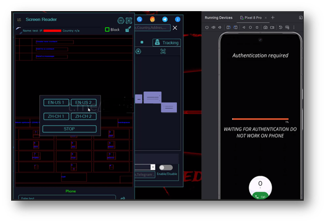Click the power icon in emulator toolbar

click(207, 28)
